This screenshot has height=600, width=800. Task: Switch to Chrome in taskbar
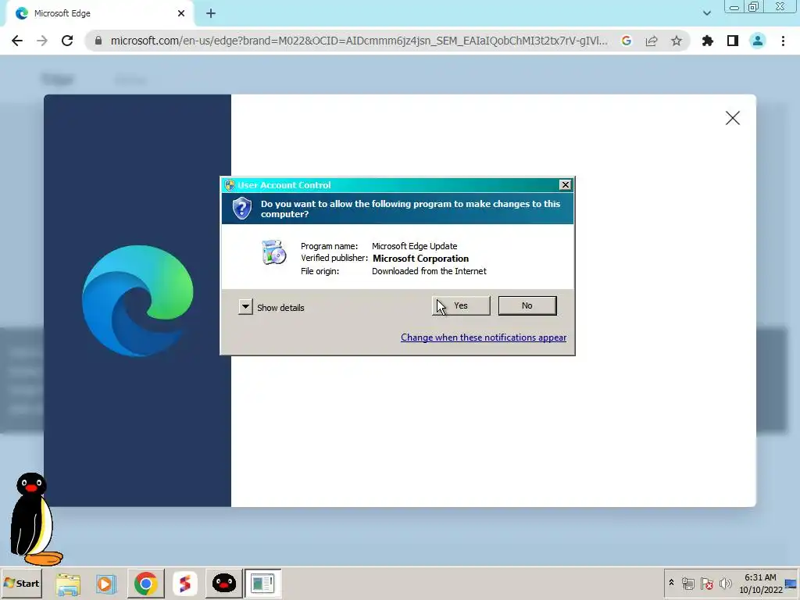click(146, 583)
